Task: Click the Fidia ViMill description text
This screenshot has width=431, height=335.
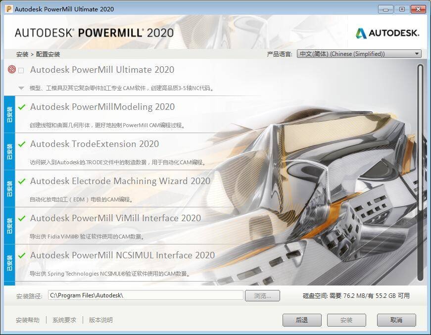Action: click(87, 237)
